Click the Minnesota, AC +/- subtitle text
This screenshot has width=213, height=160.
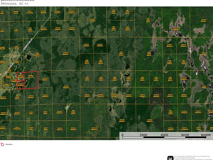pos(15,4)
